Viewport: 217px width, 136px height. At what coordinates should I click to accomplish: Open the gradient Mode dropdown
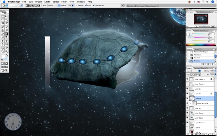54,5
